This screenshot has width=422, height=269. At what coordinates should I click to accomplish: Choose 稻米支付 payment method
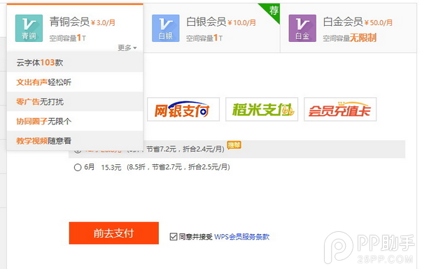tap(262, 109)
